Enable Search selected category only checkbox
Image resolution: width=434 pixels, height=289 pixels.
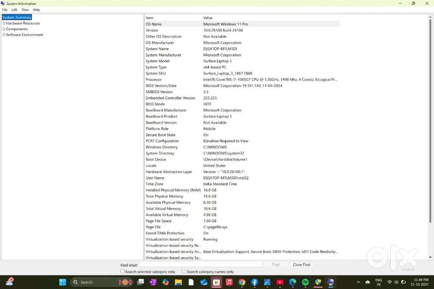point(122,272)
